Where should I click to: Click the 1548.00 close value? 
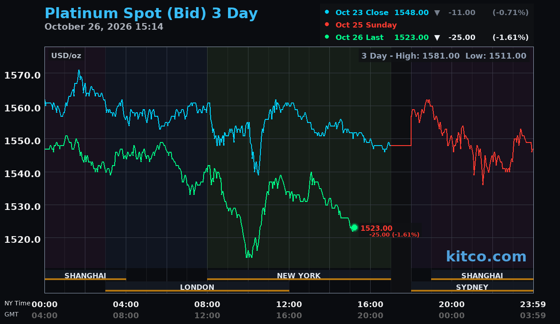pyautogui.click(x=412, y=12)
